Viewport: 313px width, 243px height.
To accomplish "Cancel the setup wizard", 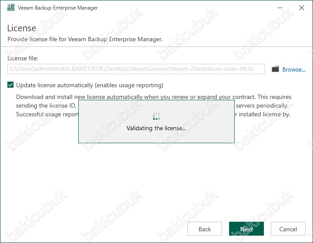I will [288, 229].
